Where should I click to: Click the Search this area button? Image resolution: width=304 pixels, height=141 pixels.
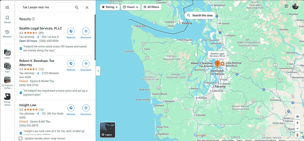200,15
